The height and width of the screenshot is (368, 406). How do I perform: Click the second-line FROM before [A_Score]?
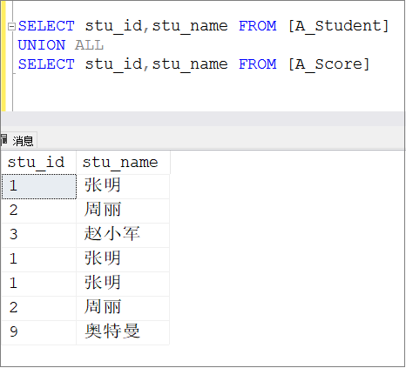click(258, 64)
